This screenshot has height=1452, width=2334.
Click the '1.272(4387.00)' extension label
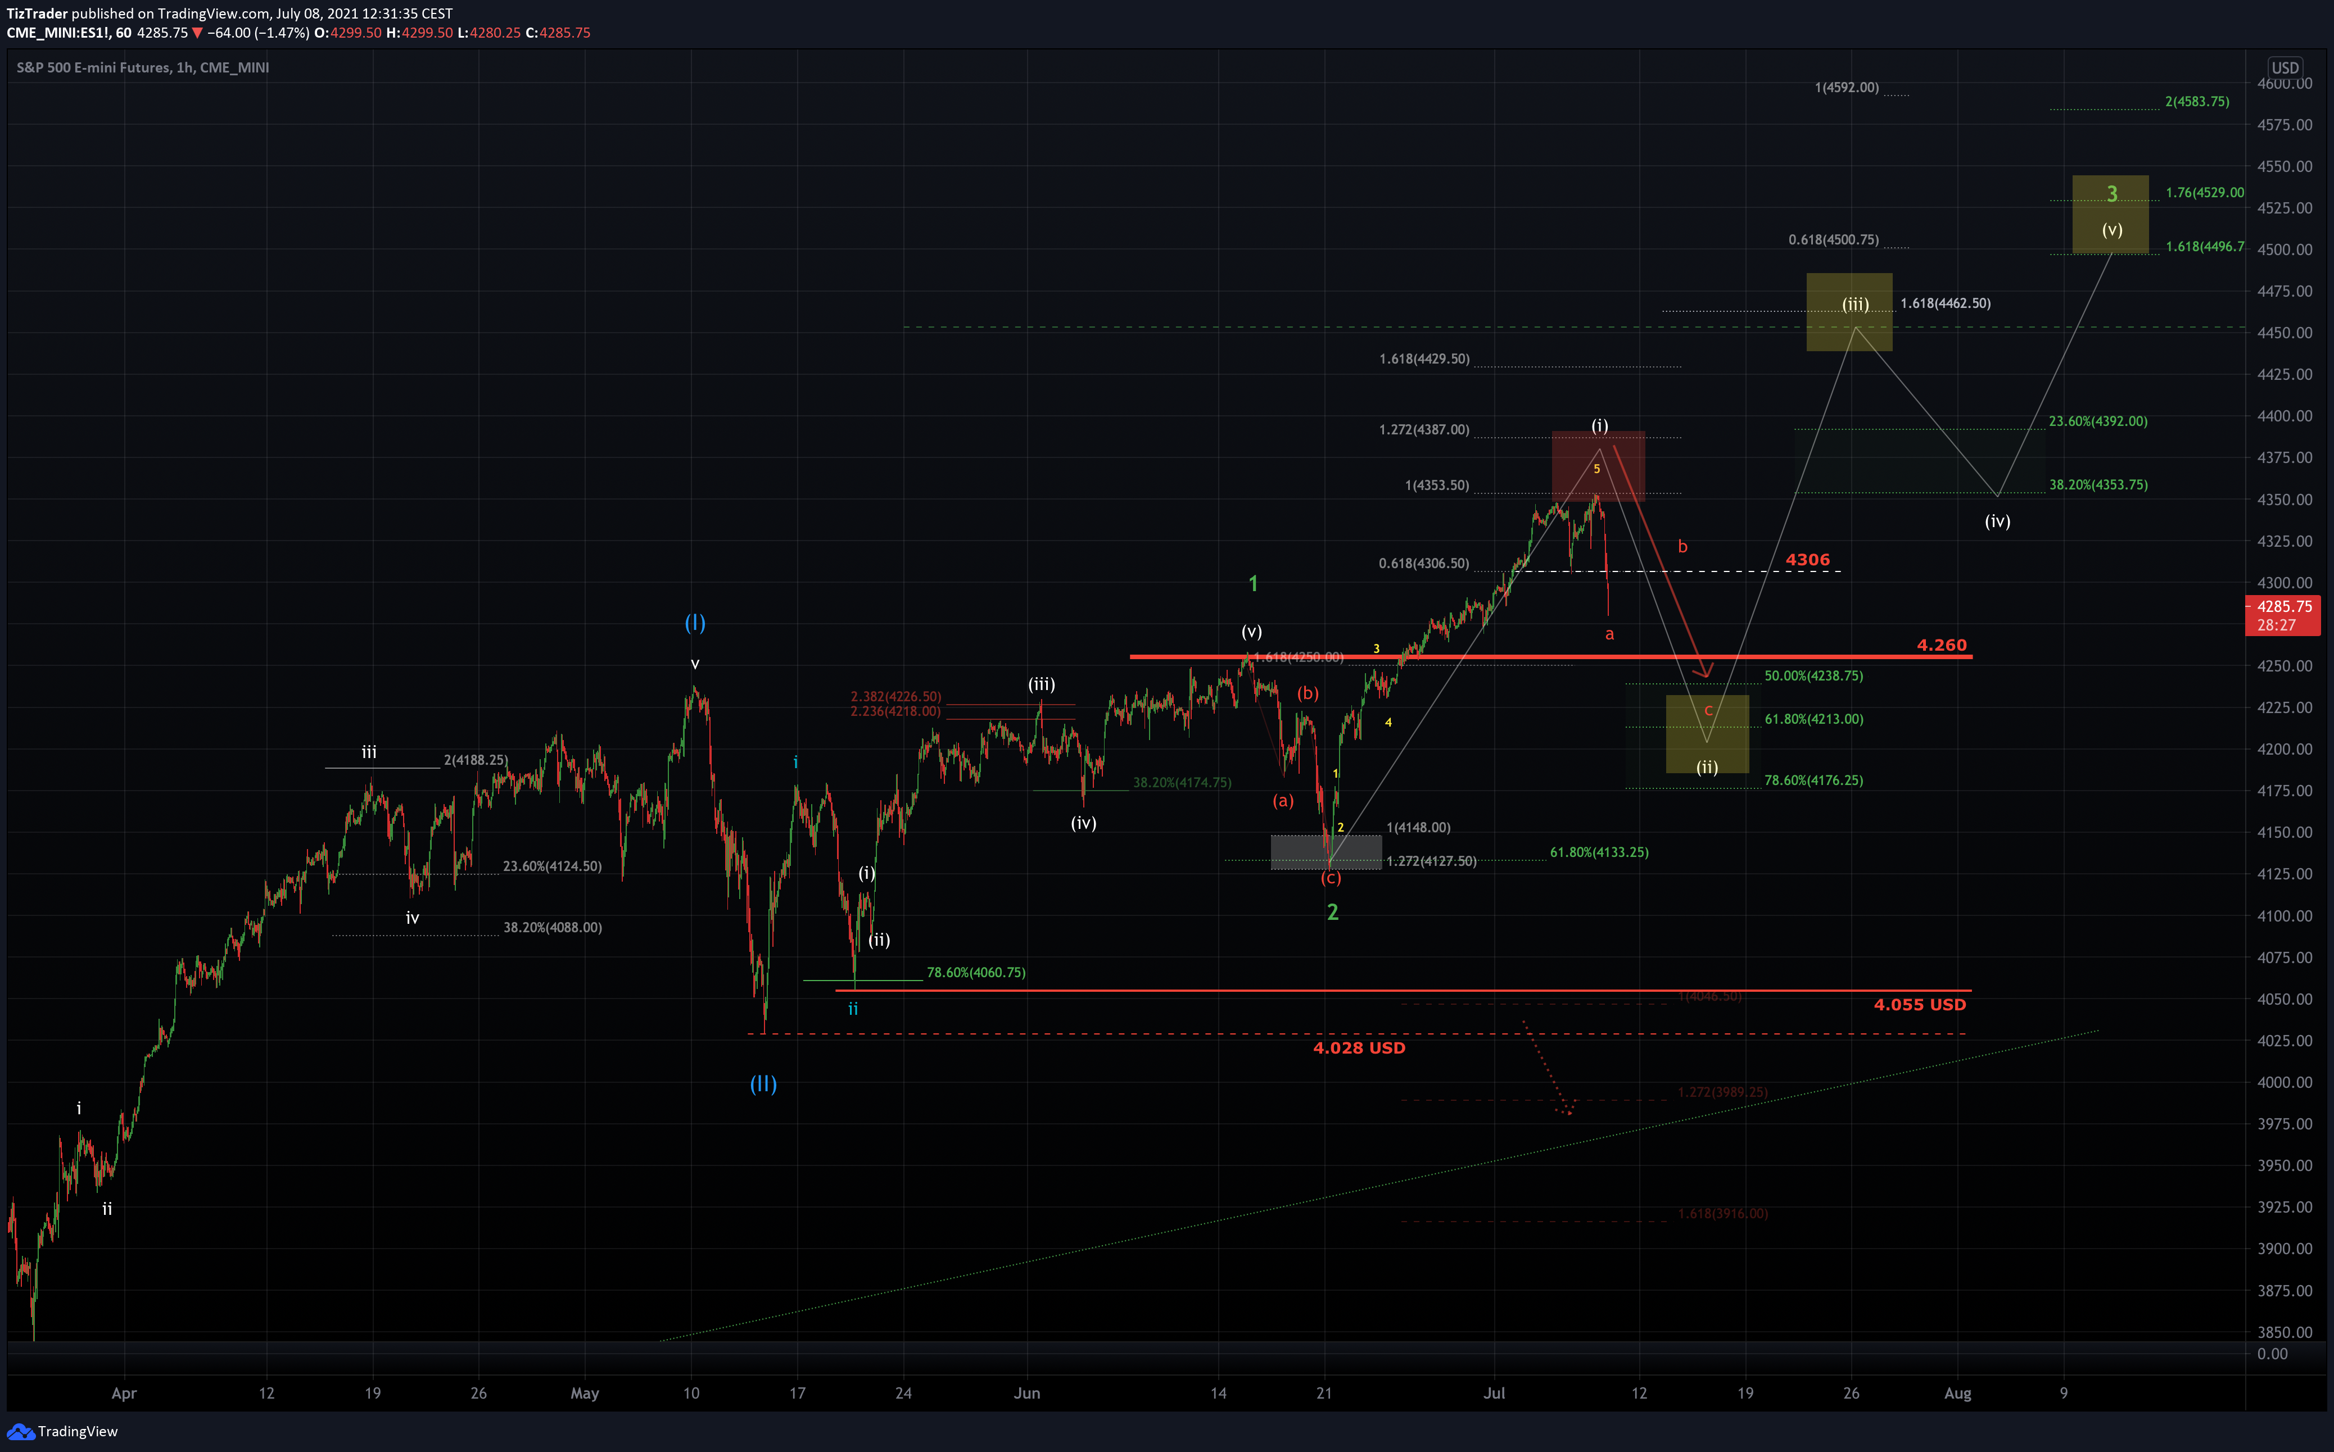coord(1423,430)
